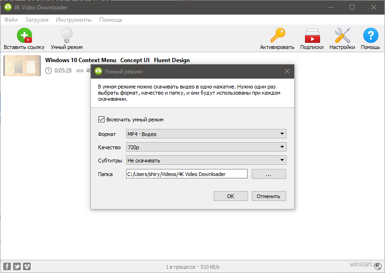Viewport: 385px width, 273px height.
Task: Expand the Субтитры dropdown showing Не скачивать
Action: pos(206,161)
